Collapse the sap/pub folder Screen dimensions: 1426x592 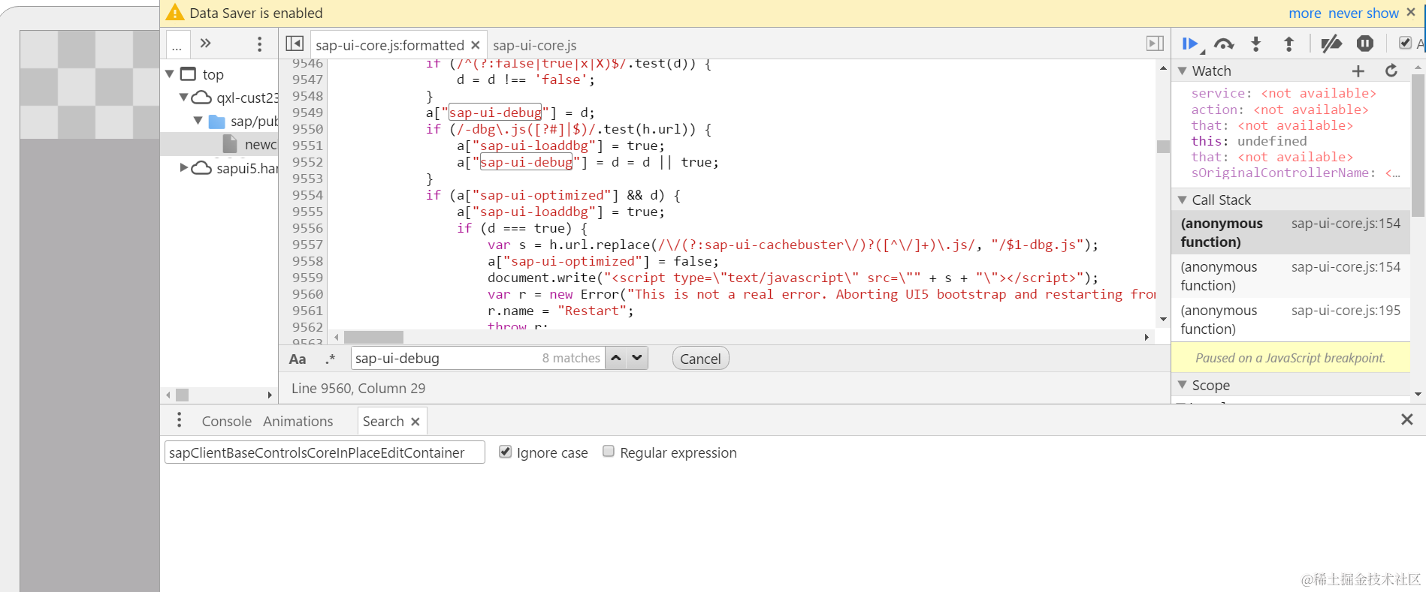tap(198, 121)
